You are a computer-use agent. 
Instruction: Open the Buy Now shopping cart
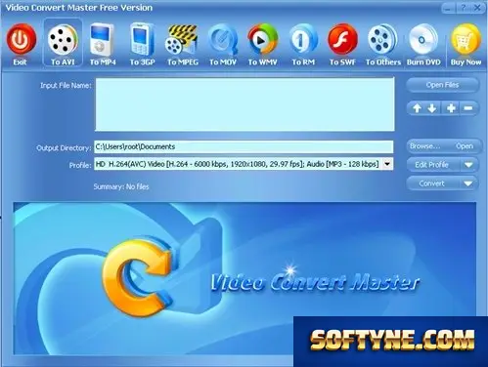point(466,40)
